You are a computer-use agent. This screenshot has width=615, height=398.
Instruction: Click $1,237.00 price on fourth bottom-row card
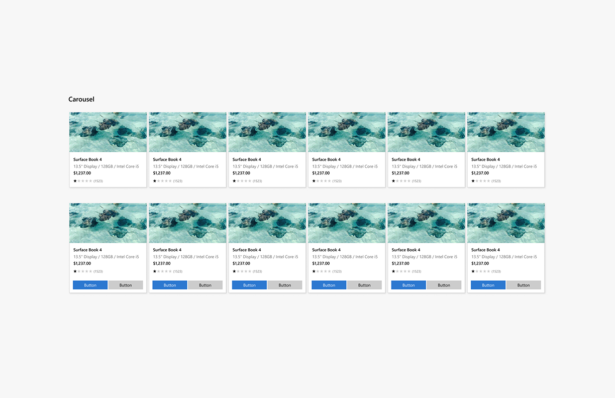point(321,263)
